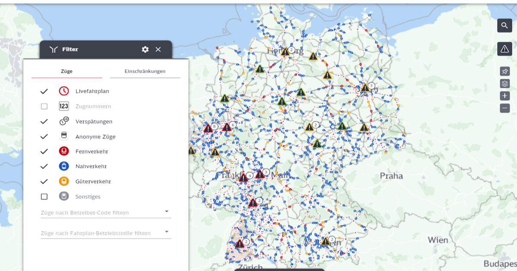Open the map layers selector

(x=505, y=83)
